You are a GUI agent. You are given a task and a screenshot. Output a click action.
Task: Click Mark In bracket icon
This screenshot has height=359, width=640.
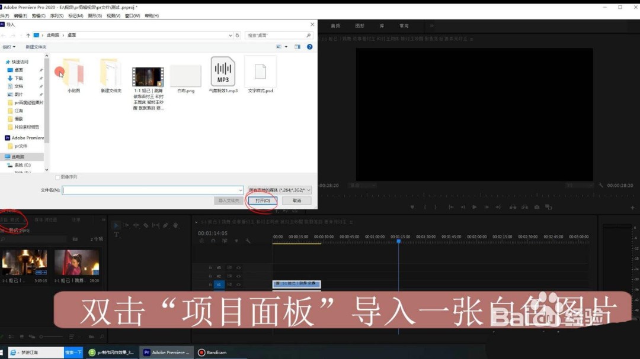point(425,207)
